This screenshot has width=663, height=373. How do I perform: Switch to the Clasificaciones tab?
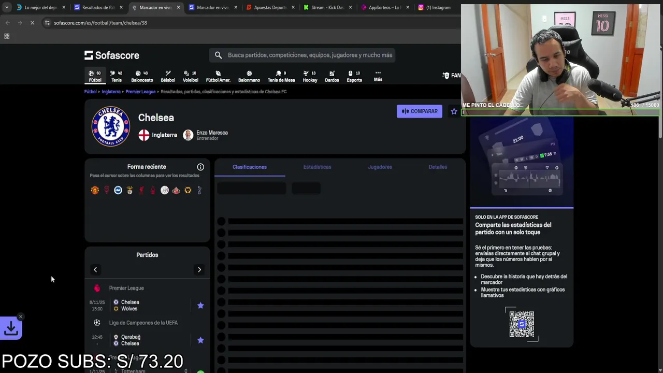250,167
